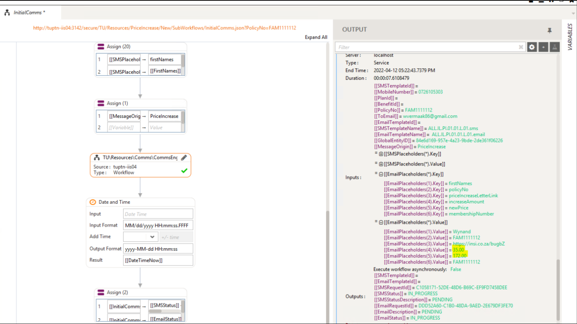577x324 pixels.
Task: Click the empty Value field in Assign (1)
Action: 164,128
